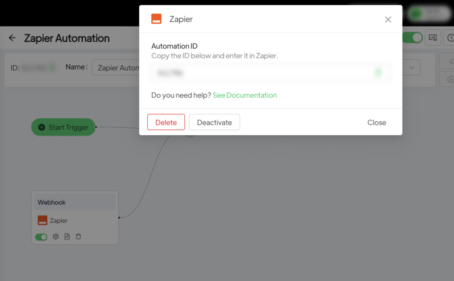Click the automation Name input field
The image size is (454, 281).
117,68
